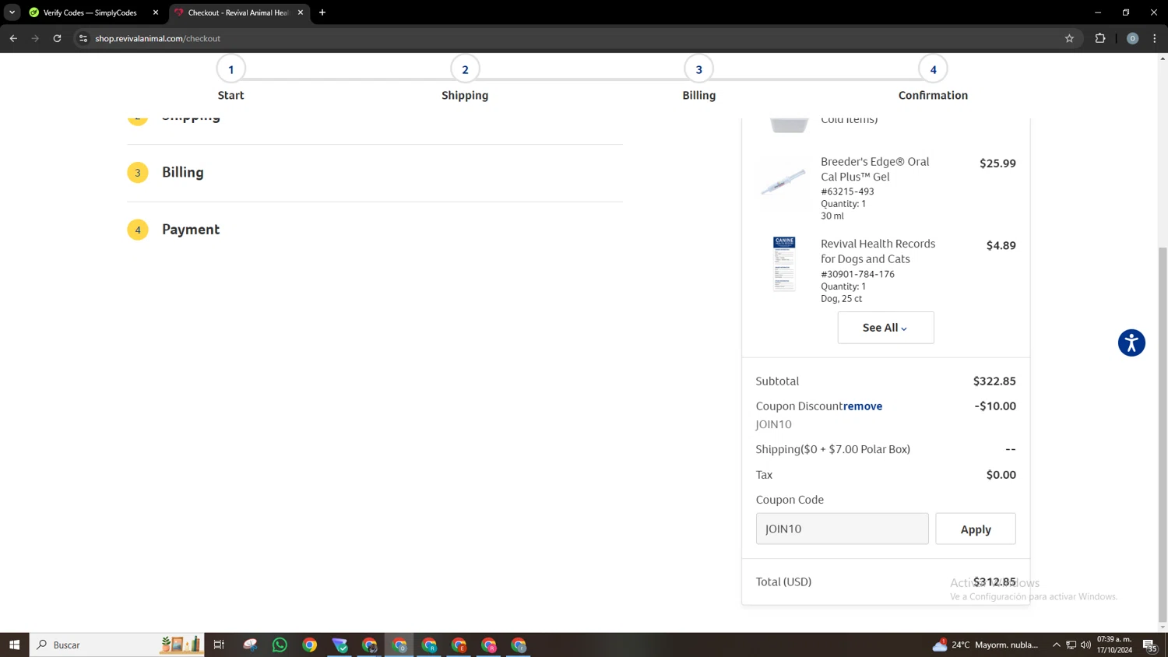This screenshot has height=657, width=1168.
Task: Close the Verify Codes SimplyCodes tab
Action: (x=155, y=12)
